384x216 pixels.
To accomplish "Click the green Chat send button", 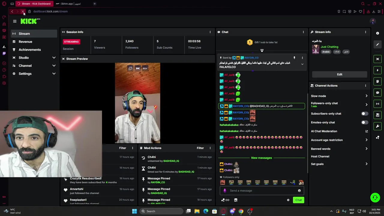I will pyautogui.click(x=298, y=200).
